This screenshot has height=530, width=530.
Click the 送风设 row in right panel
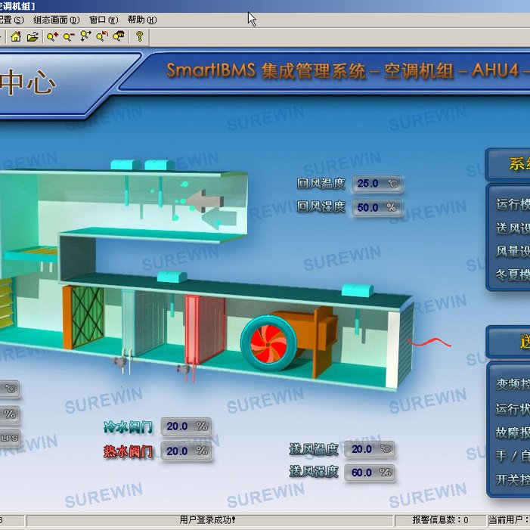click(x=513, y=228)
